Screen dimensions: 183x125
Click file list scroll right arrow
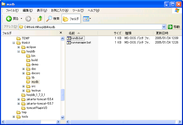pos(180,122)
